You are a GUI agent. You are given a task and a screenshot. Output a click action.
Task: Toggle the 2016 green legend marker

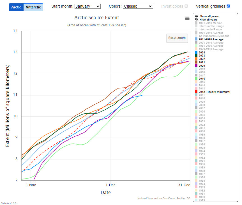[x=196, y=79]
